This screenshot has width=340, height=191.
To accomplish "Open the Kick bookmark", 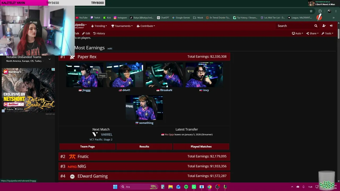I will tap(107, 18).
